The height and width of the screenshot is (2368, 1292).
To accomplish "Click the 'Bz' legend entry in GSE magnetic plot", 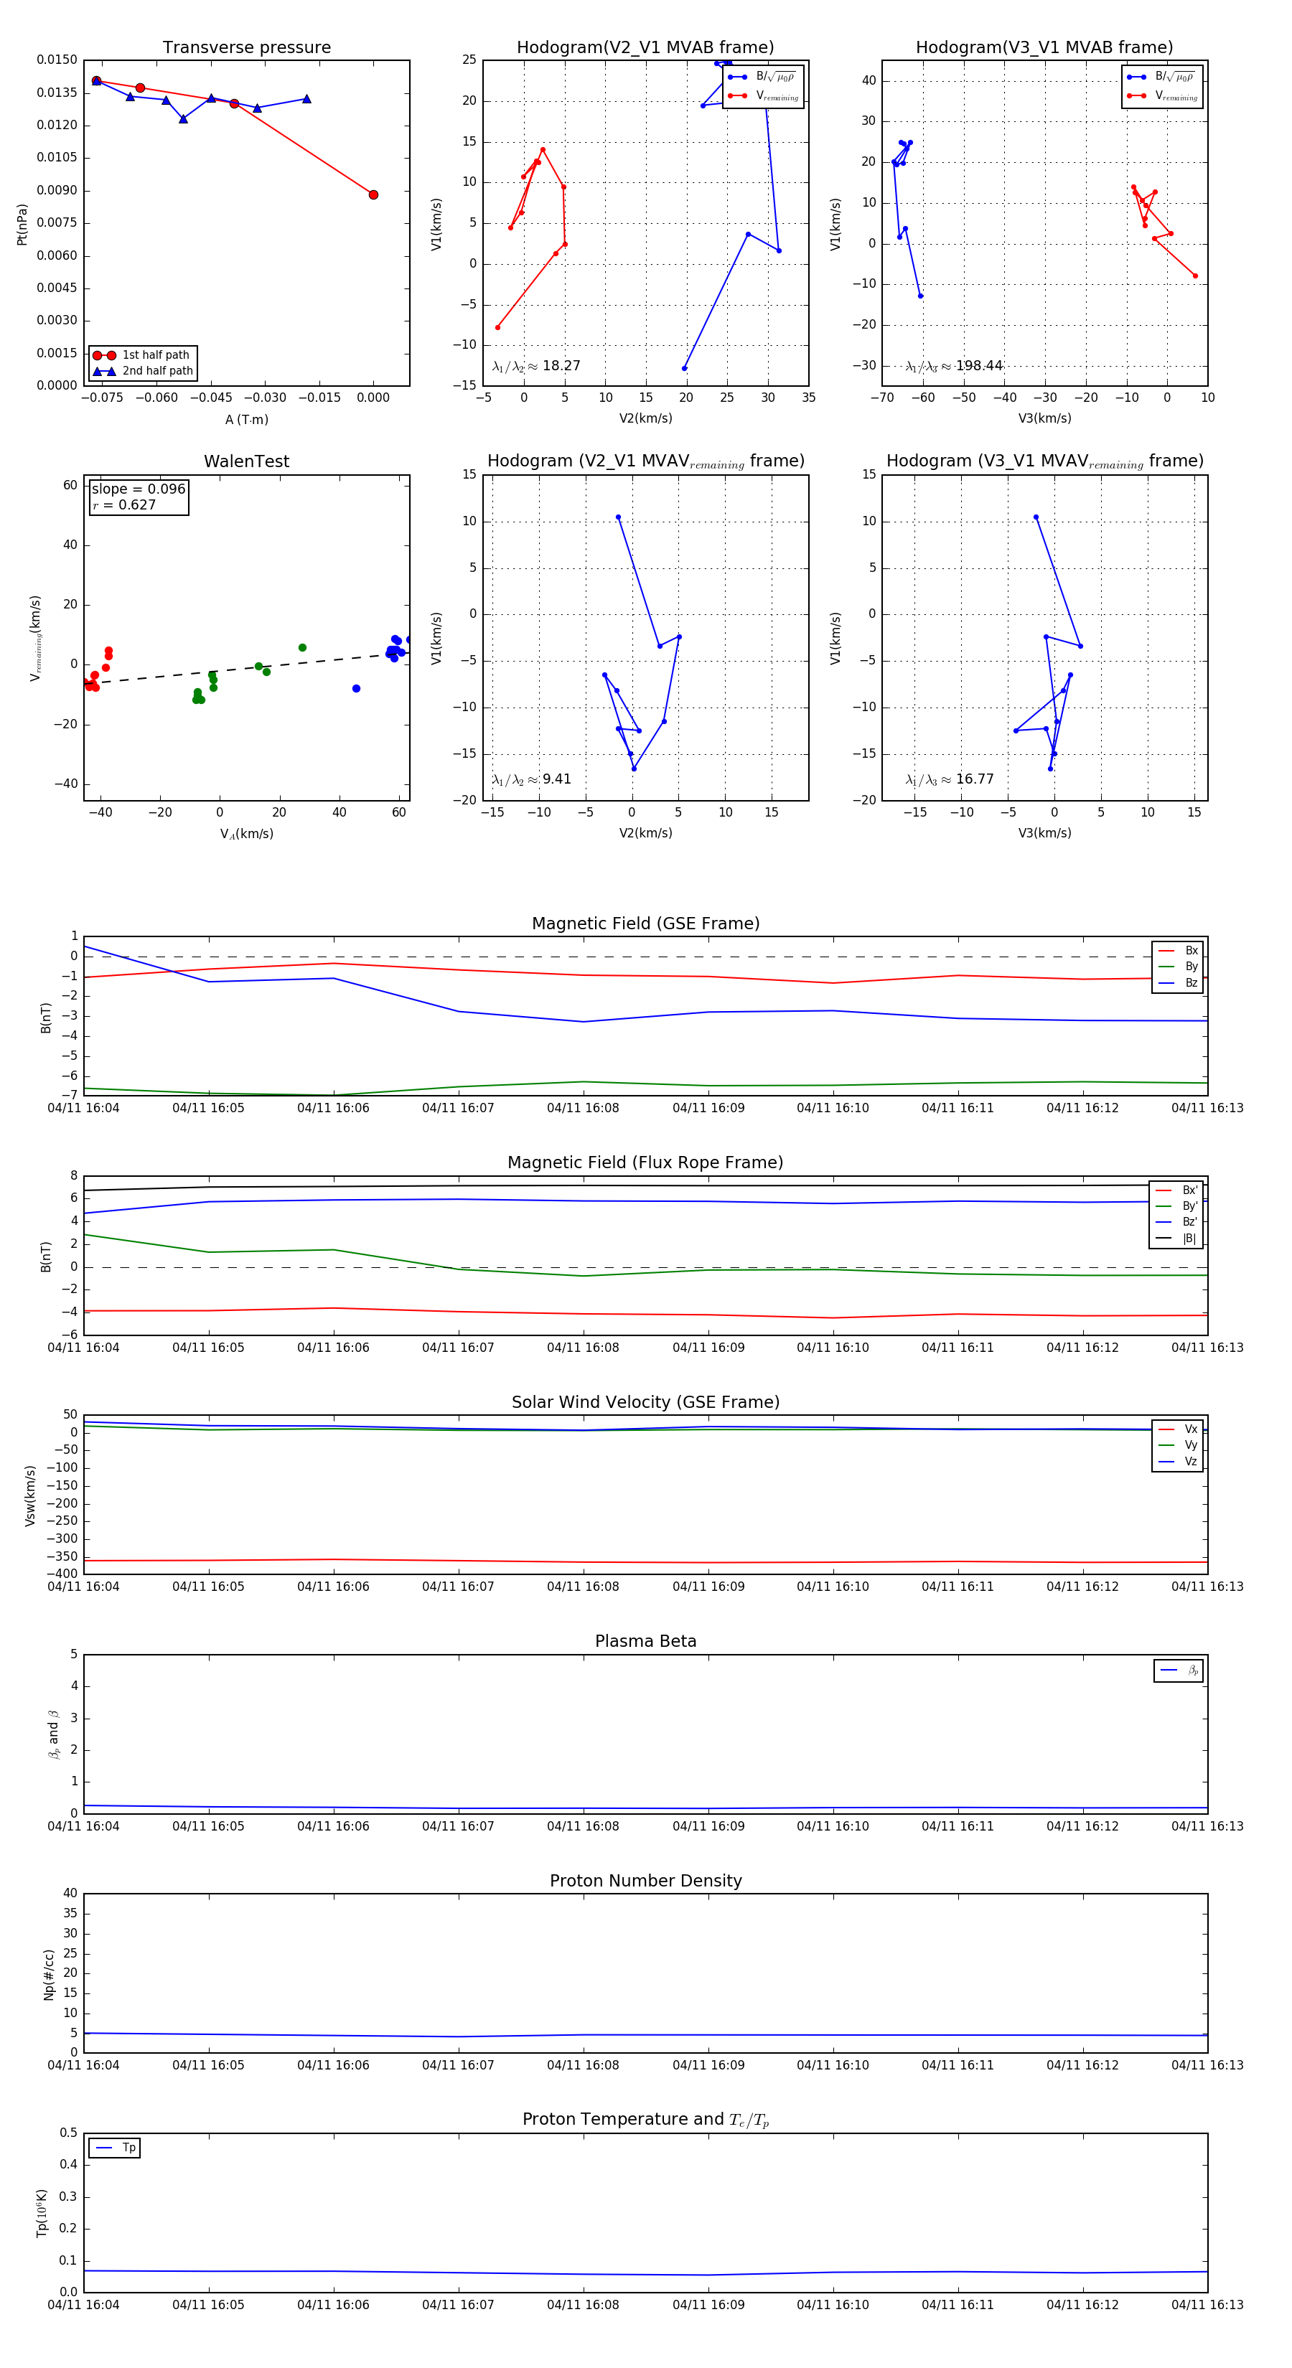I will [1178, 984].
